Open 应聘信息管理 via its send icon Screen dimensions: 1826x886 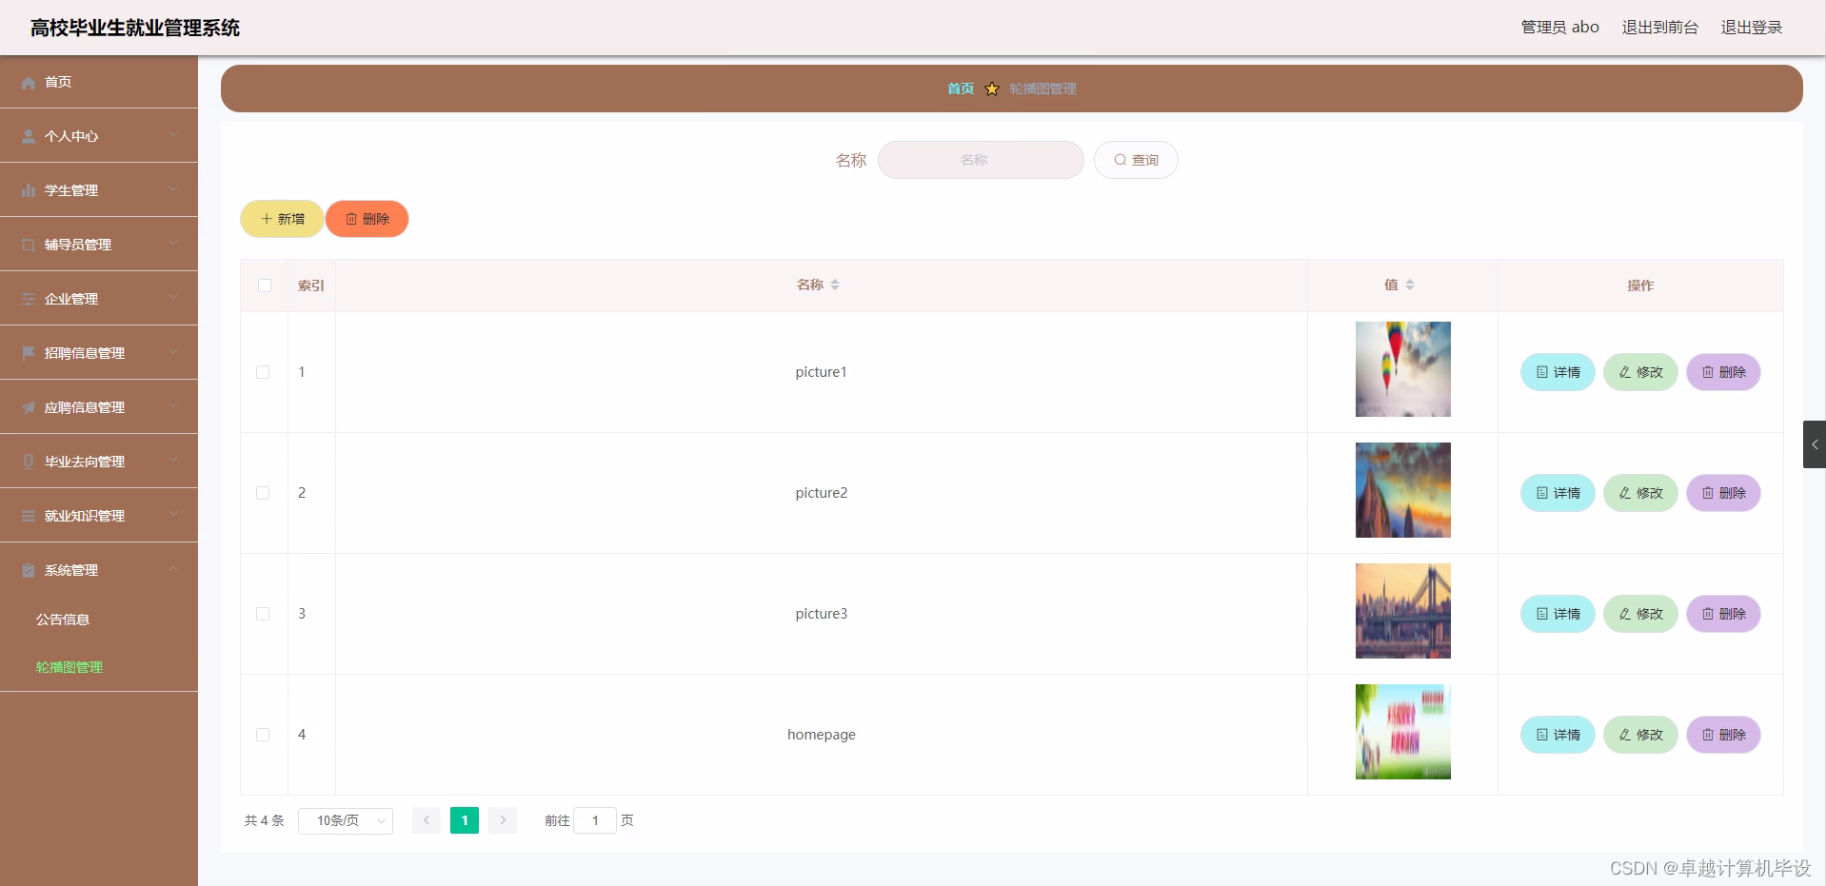(28, 406)
